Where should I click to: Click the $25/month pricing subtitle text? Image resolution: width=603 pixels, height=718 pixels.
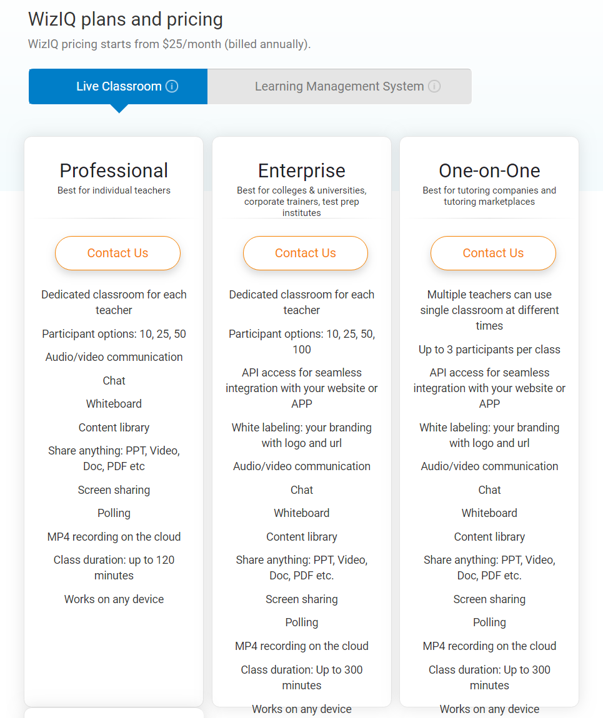click(169, 44)
